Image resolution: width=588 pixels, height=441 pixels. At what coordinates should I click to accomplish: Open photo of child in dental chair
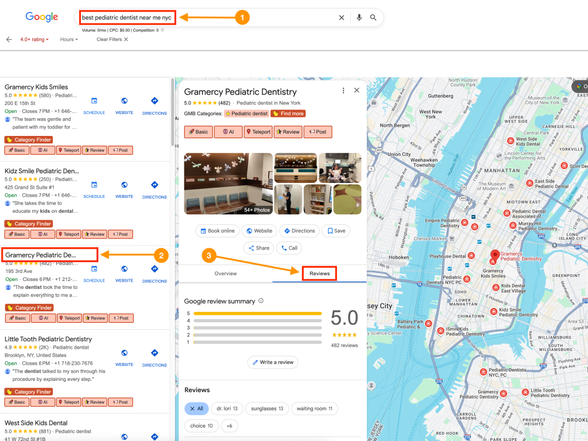(x=340, y=167)
